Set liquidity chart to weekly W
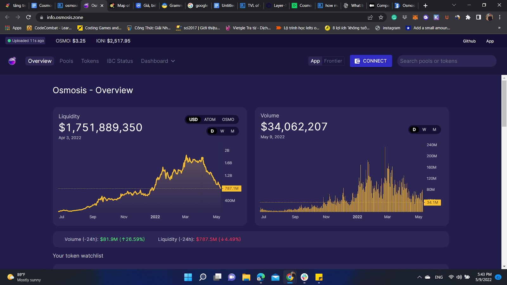This screenshot has height=285, width=507. (222, 131)
